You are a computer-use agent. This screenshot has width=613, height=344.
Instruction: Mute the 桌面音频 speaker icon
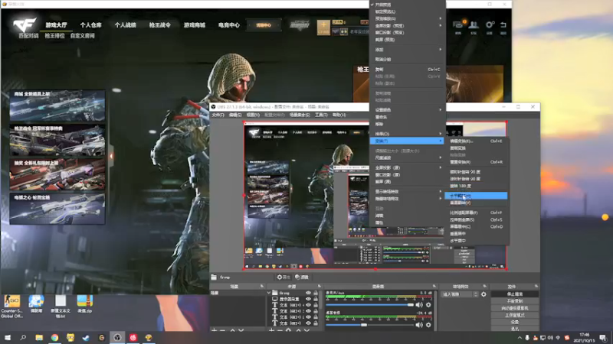(x=419, y=324)
